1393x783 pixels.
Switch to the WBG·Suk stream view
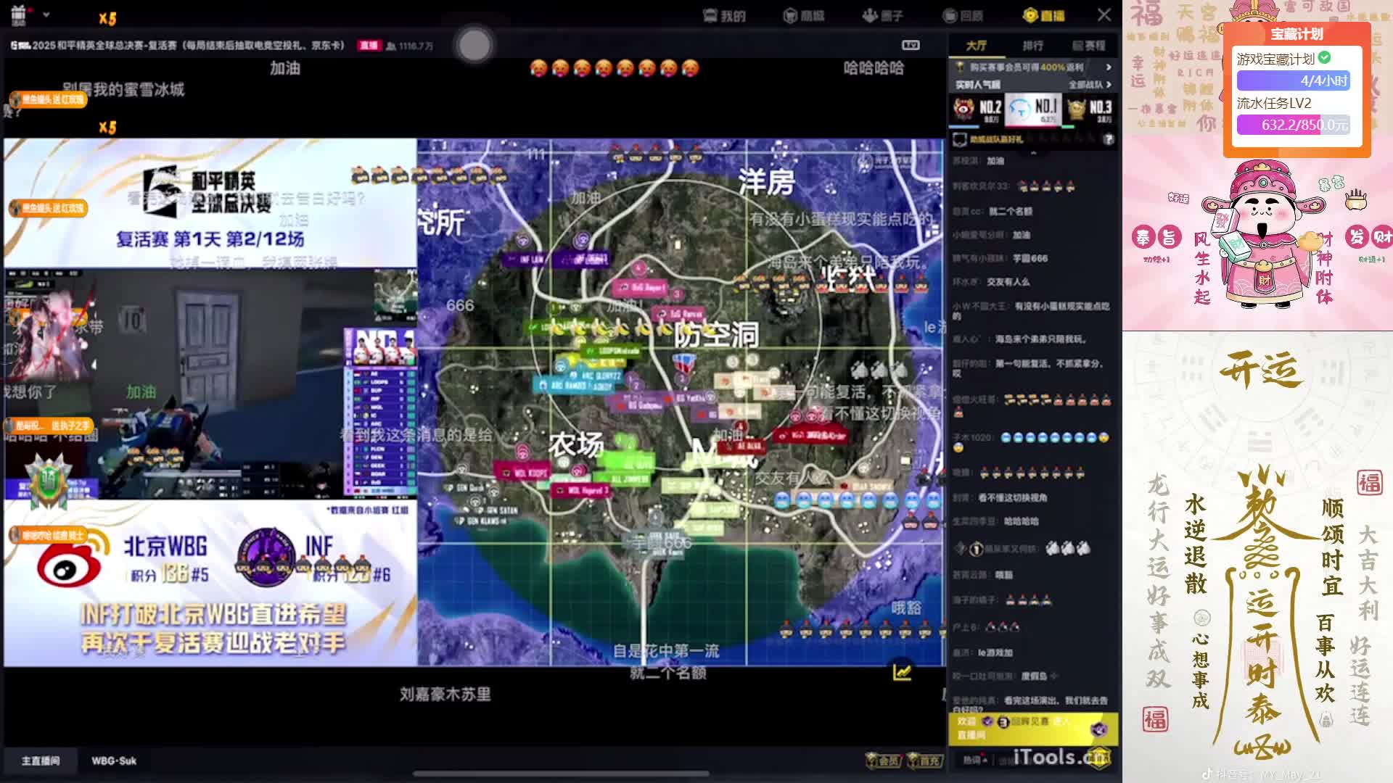coord(114,761)
